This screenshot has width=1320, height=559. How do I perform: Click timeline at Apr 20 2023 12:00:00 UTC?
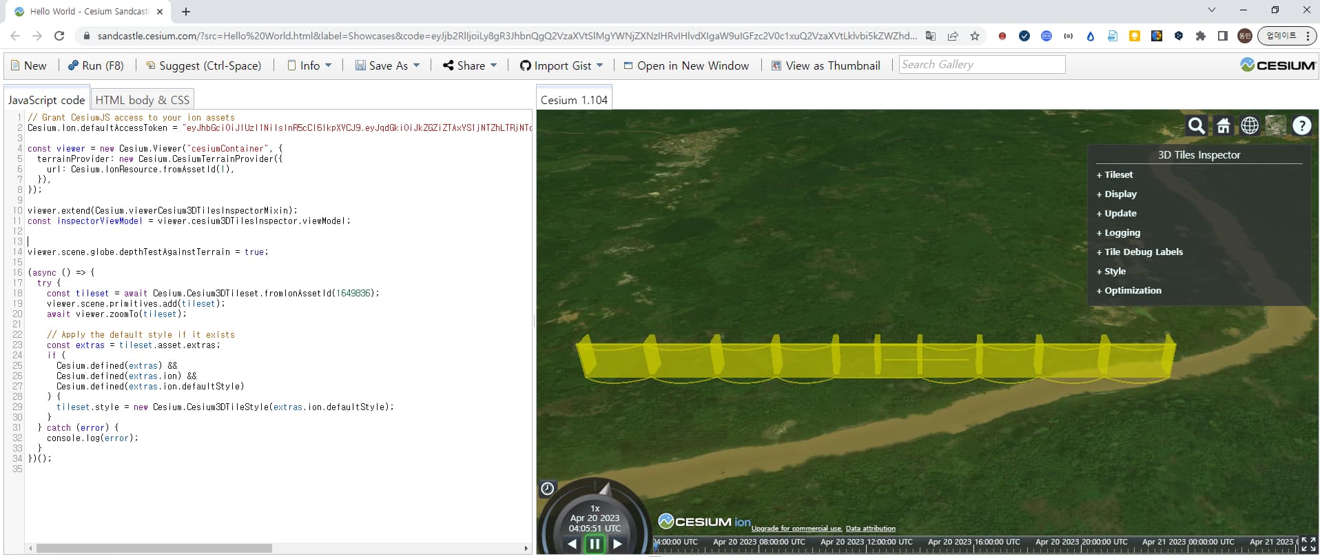[x=866, y=542]
